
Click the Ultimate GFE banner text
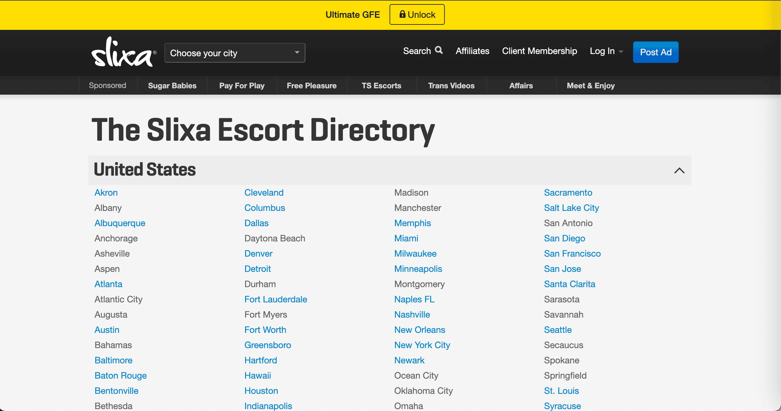click(353, 15)
